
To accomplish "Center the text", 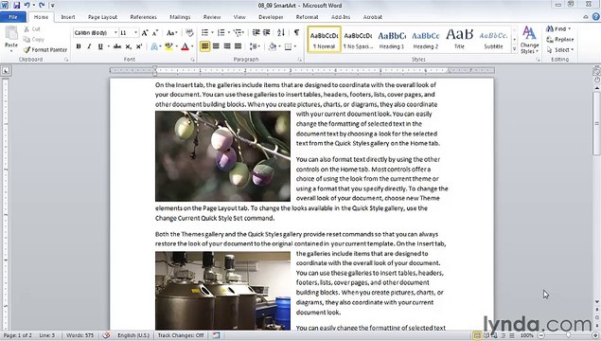I will tap(216, 46).
